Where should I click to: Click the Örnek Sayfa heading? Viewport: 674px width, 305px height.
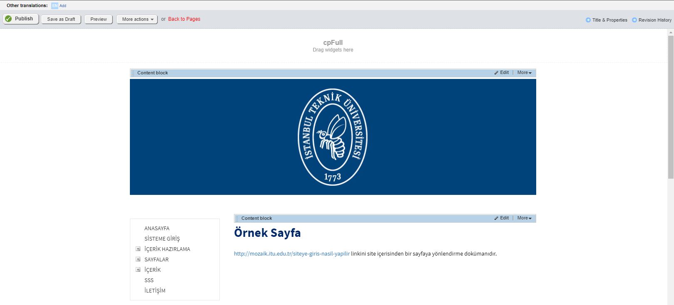267,233
